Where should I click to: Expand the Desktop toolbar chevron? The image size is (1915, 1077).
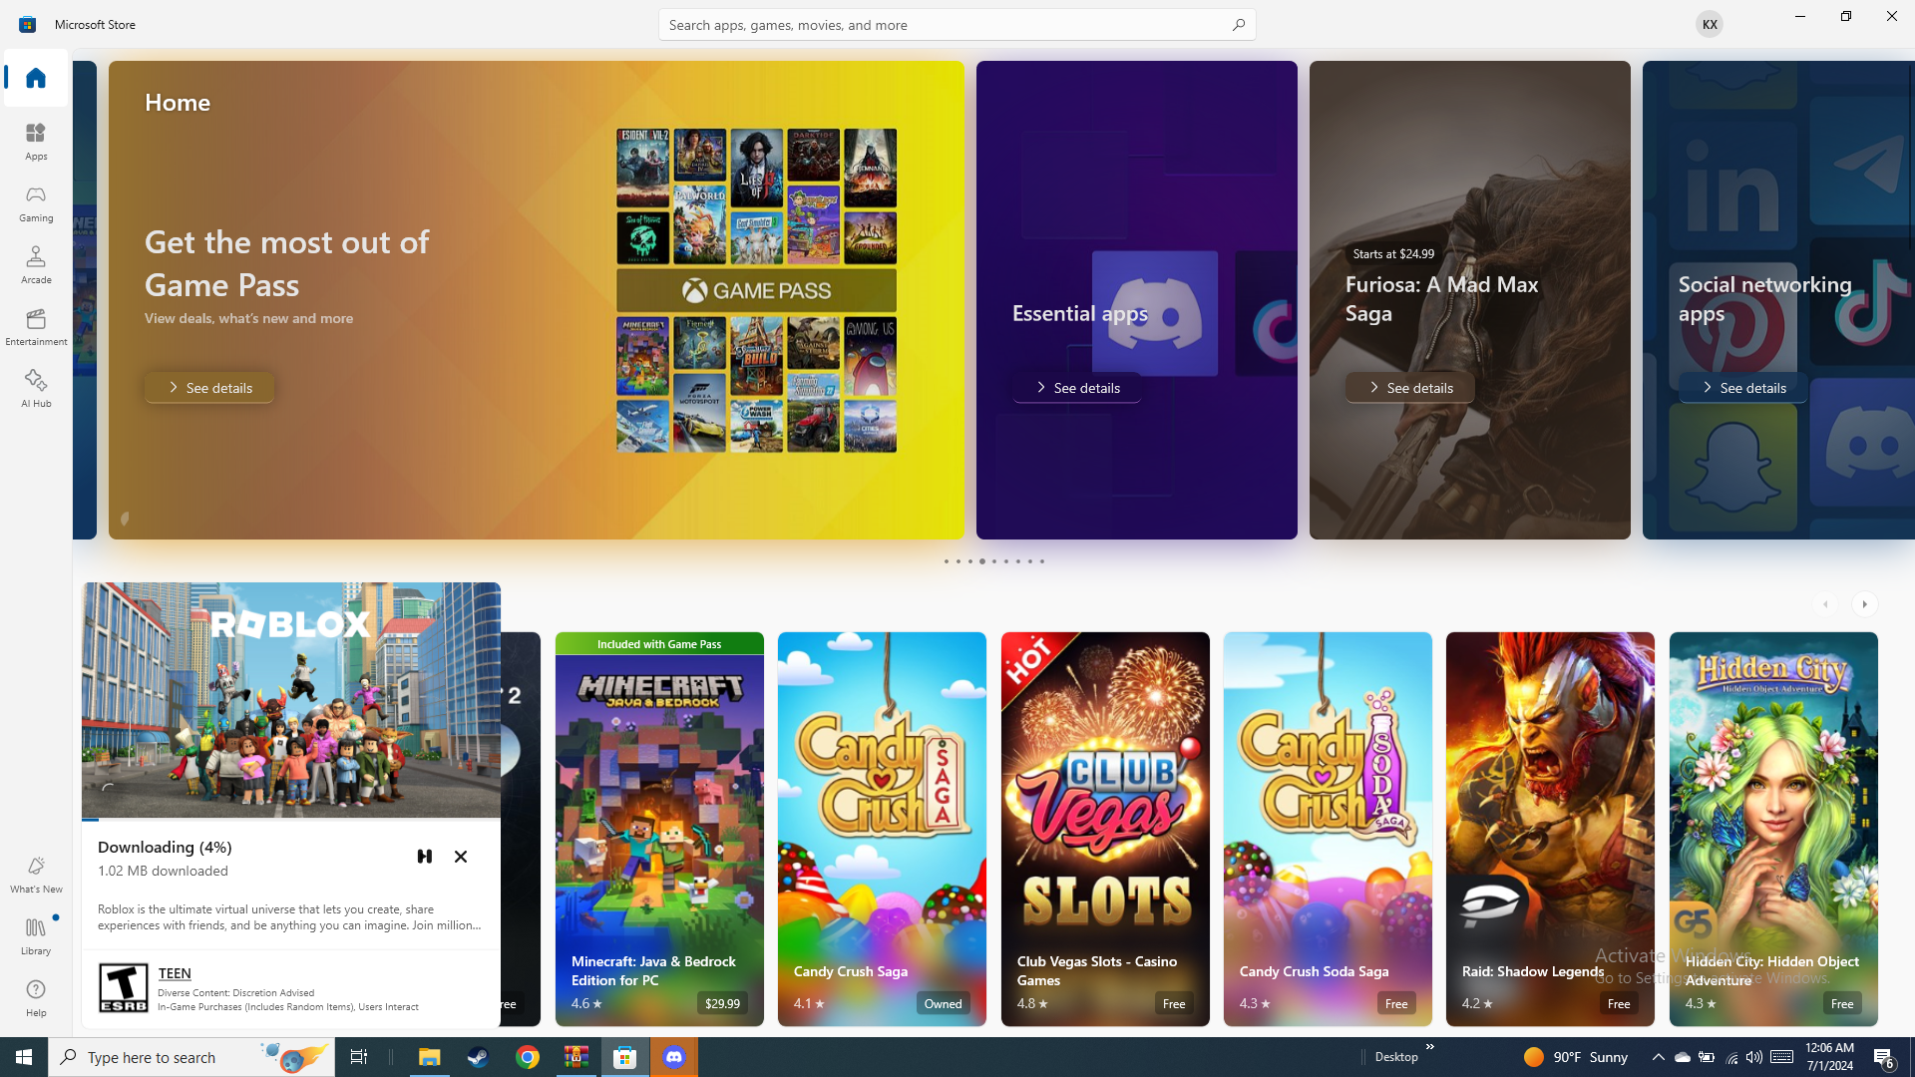click(1429, 1047)
